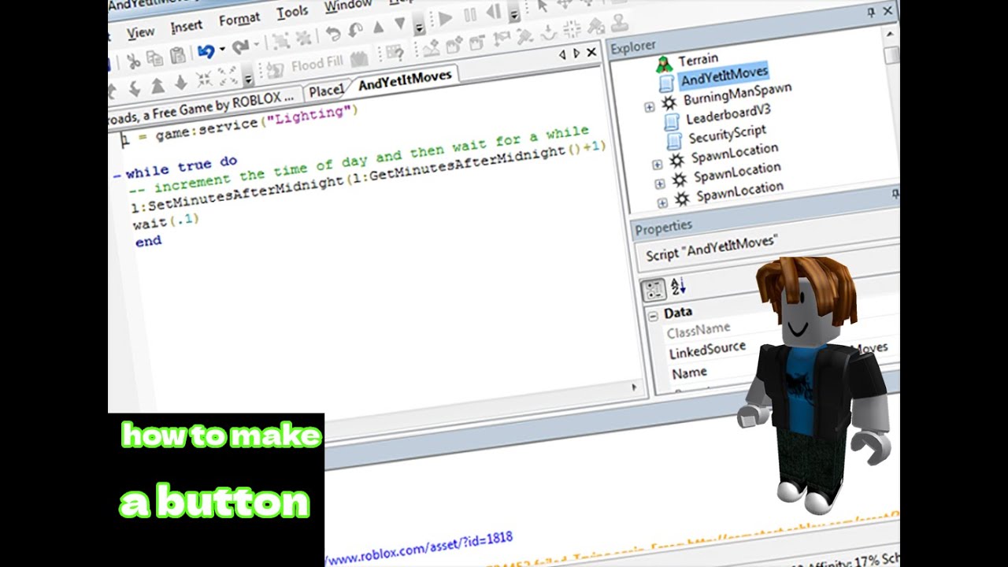Collapse the Data property group

(x=653, y=315)
